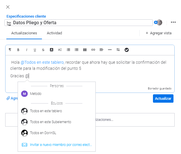Insert a bulleted list
181x154 pixels.
point(76,50)
